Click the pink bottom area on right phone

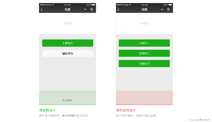coord(144,98)
